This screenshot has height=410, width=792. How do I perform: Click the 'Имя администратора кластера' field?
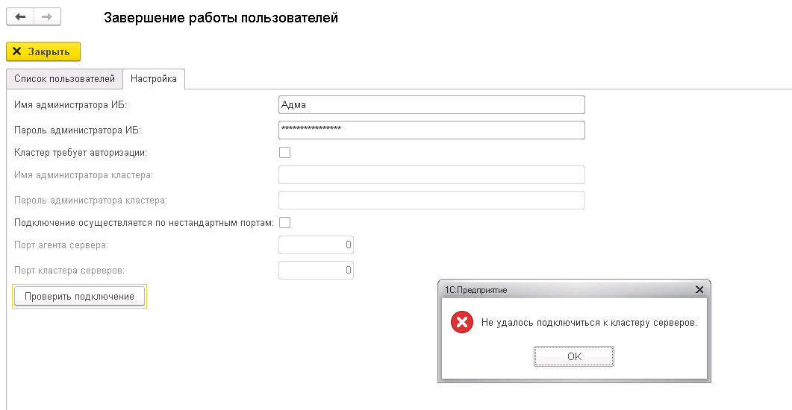431,175
